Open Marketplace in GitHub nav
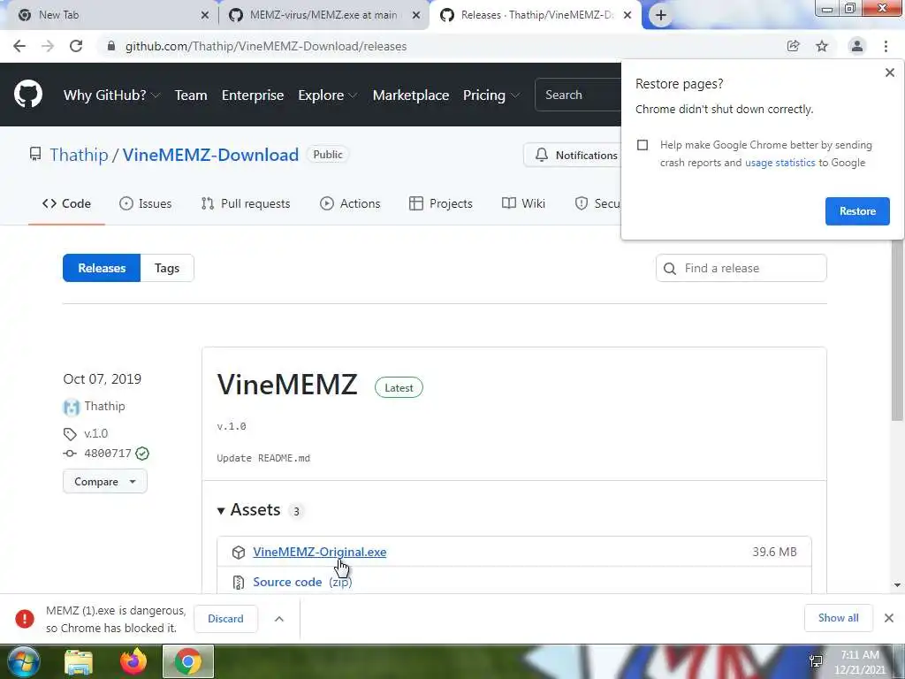The height and width of the screenshot is (679, 905). 410,95
